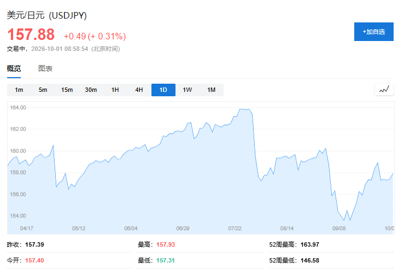Click the 05/12 date axis label

(x=79, y=229)
